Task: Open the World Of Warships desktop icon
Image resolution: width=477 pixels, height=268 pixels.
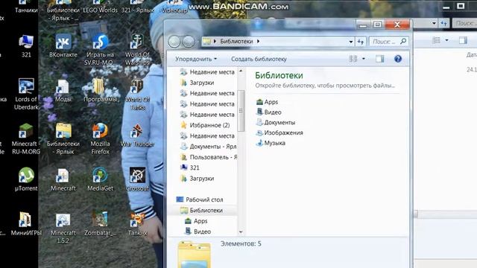Action: [137, 50]
